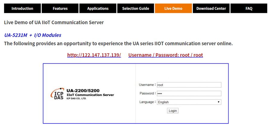Focus the Password input field
This screenshot has width=274, height=128.
pyautogui.click(x=189, y=93)
